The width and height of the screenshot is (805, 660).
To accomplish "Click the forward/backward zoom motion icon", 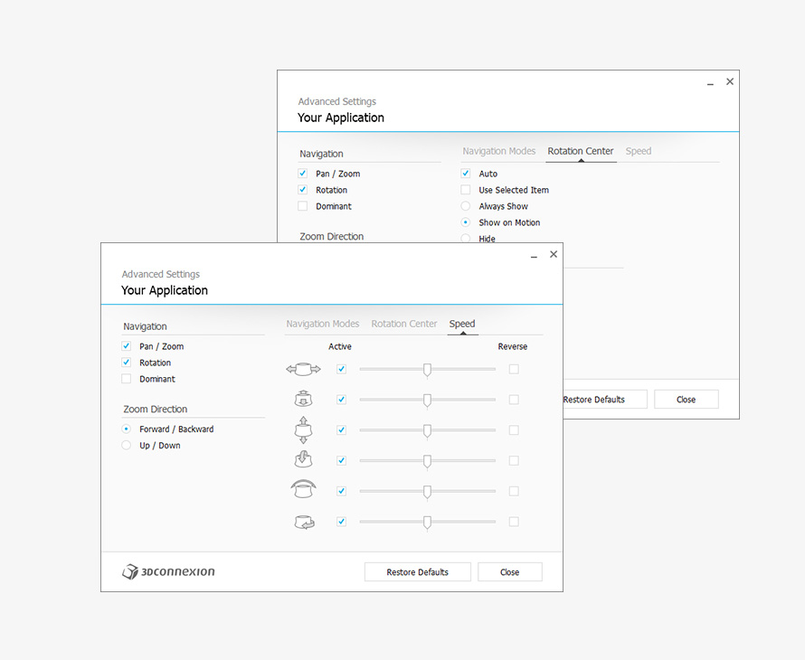I will (x=303, y=399).
